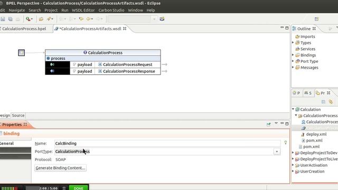The height and width of the screenshot is (190, 338).
Task: Open the Carbon Studio menu
Action: (x=111, y=10)
